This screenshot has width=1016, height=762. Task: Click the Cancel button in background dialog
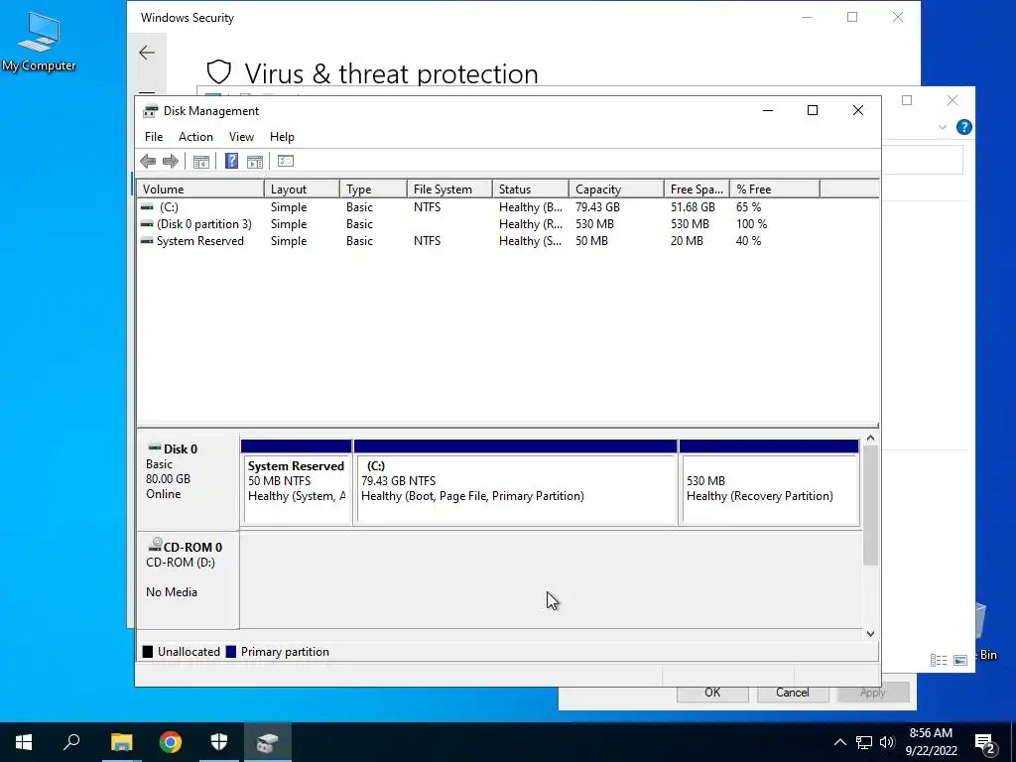tap(793, 693)
